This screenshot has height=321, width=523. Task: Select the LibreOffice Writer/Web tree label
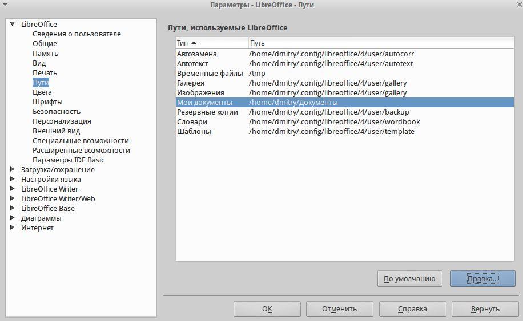(x=58, y=198)
